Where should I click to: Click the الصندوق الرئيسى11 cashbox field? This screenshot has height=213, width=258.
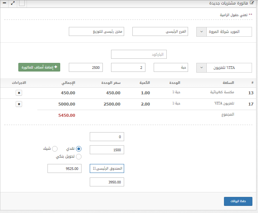pos(107,169)
